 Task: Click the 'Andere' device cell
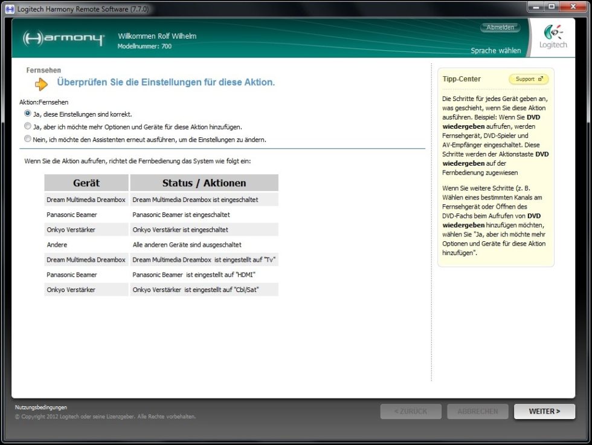(86, 245)
